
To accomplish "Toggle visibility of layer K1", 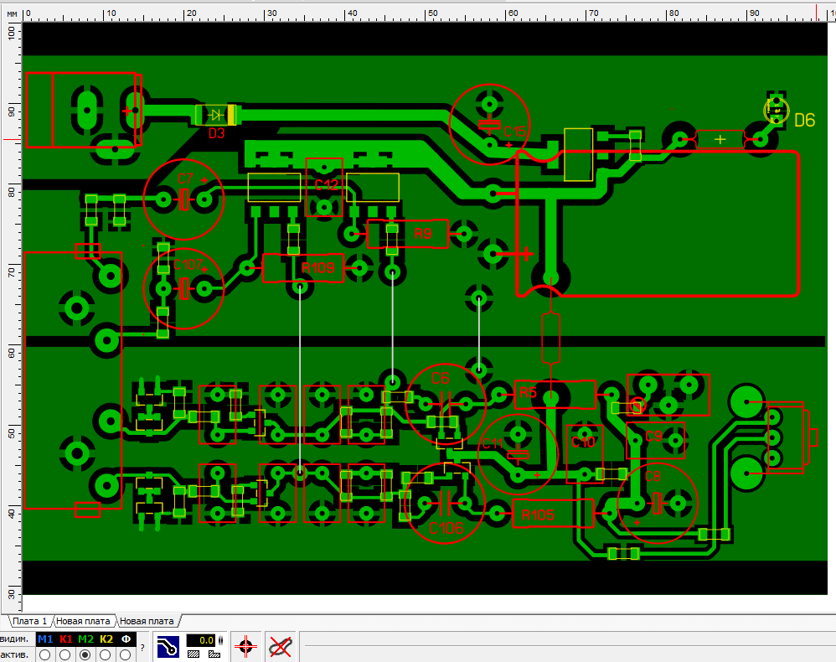I will [x=65, y=639].
